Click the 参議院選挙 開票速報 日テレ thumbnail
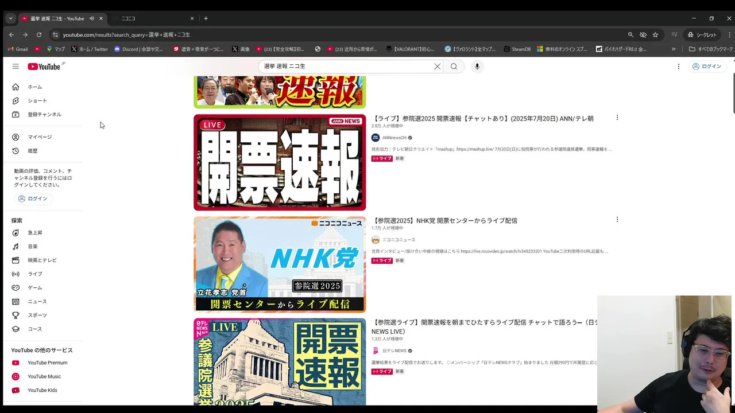735x413 pixels. 280,362
